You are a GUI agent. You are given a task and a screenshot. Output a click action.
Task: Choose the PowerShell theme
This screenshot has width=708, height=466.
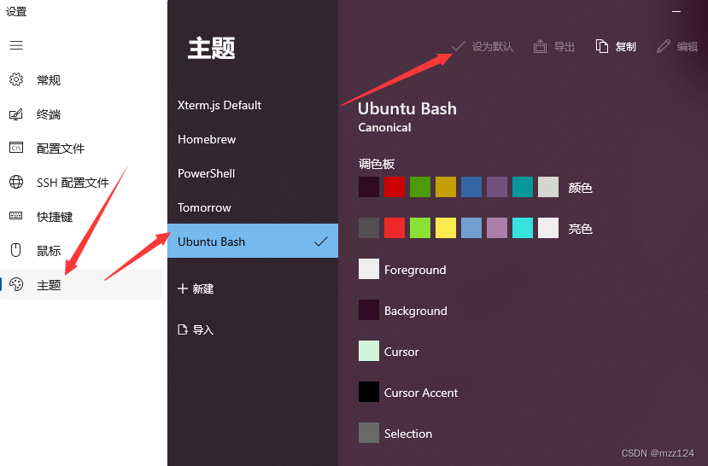click(x=207, y=173)
